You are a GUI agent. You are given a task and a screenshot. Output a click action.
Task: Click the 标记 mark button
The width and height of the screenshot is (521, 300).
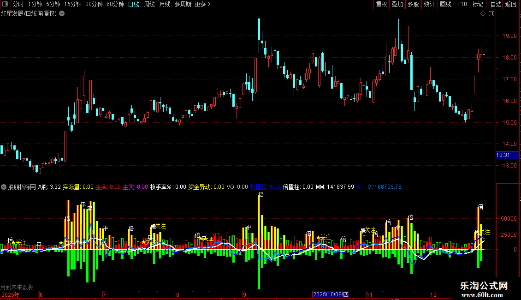point(478,4)
